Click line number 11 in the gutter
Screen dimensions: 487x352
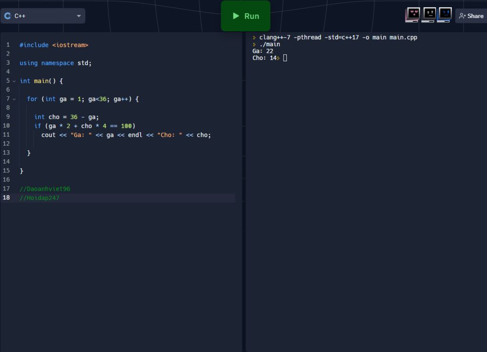[x=6, y=135]
